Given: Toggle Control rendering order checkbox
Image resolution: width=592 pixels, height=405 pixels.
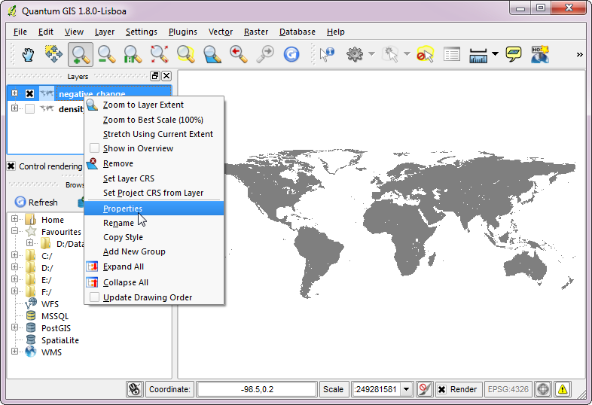Looking at the screenshot, I should coord(11,166).
